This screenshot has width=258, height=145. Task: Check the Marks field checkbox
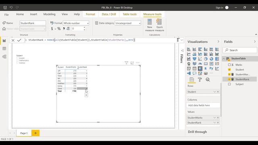(229, 65)
